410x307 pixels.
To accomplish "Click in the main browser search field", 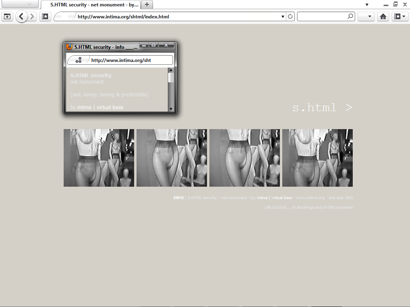I will 322,16.
